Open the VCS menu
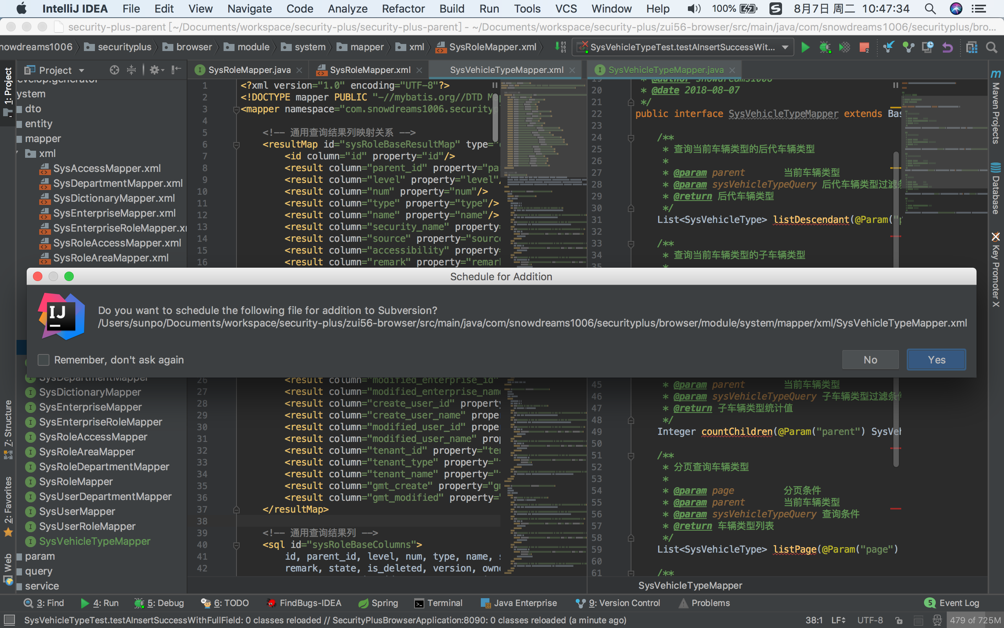Screen dimensions: 1004x628 [x=566, y=9]
